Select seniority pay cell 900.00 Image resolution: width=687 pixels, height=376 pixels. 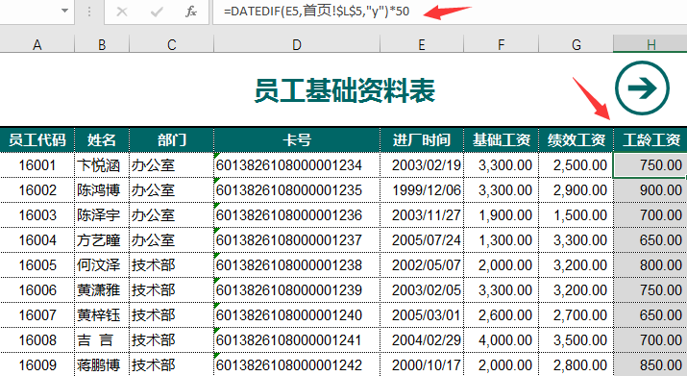pos(650,190)
